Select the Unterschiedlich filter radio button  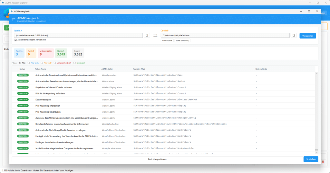tap(55, 63)
